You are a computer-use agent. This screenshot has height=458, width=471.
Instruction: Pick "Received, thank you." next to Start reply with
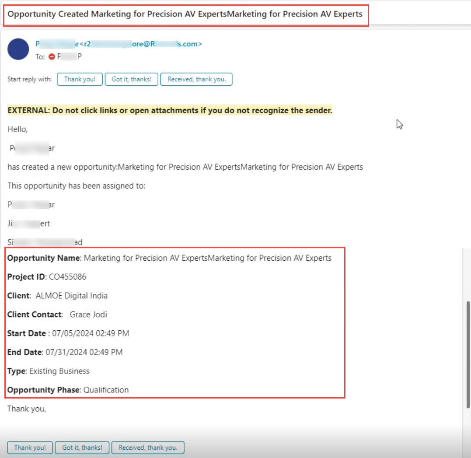tap(196, 79)
